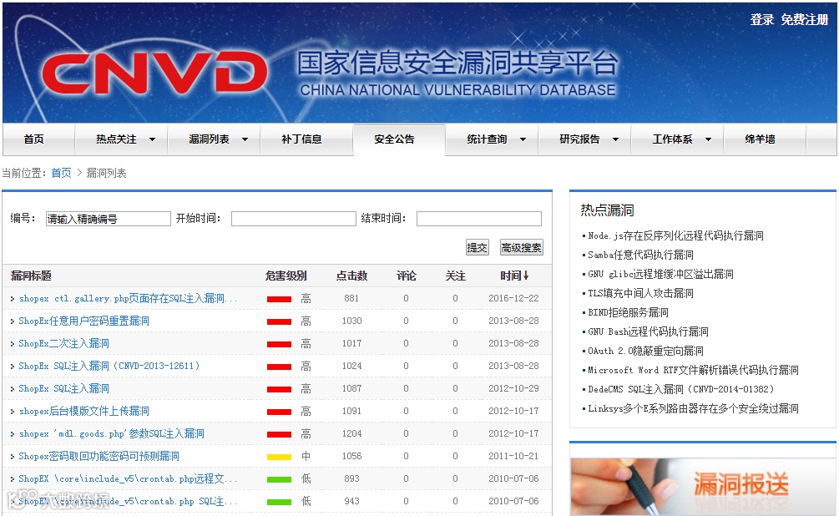Open TLS填充中间人攻击漏洞 link
The width and height of the screenshot is (839, 516).
click(x=640, y=293)
